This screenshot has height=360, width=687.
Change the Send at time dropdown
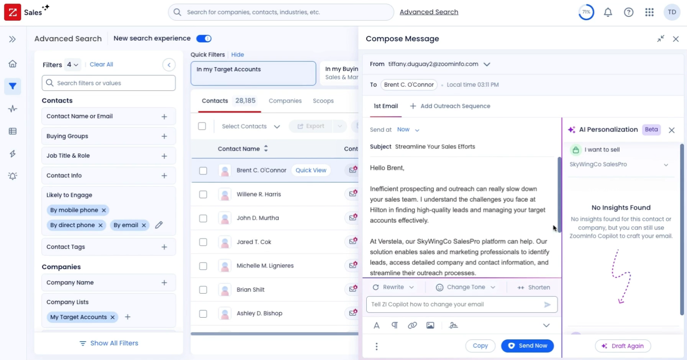point(408,130)
